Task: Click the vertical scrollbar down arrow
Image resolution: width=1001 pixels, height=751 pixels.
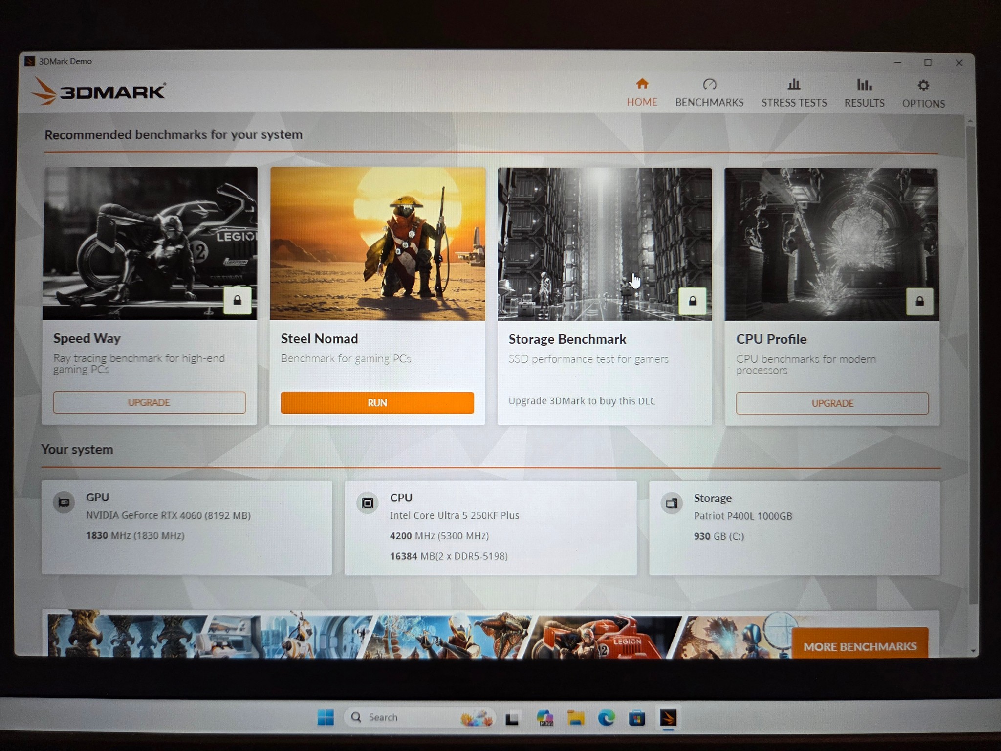Action: tap(973, 651)
